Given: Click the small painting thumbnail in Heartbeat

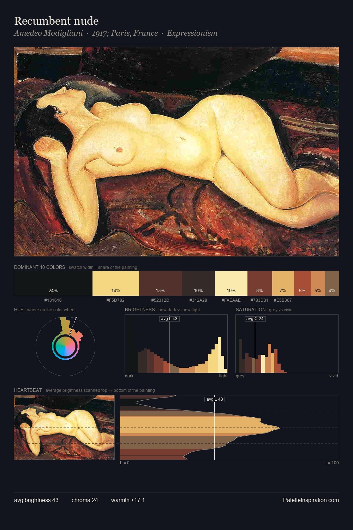Looking at the screenshot, I should point(64,428).
